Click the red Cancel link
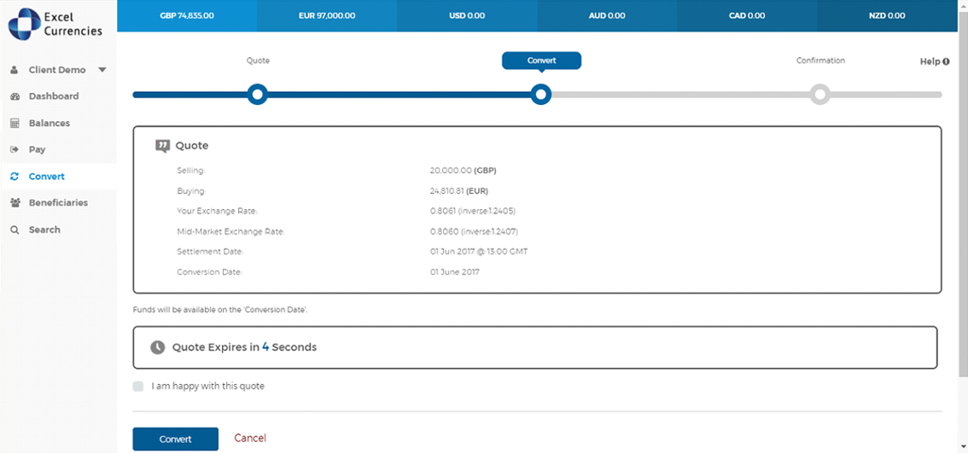The image size is (968, 453). point(250,438)
